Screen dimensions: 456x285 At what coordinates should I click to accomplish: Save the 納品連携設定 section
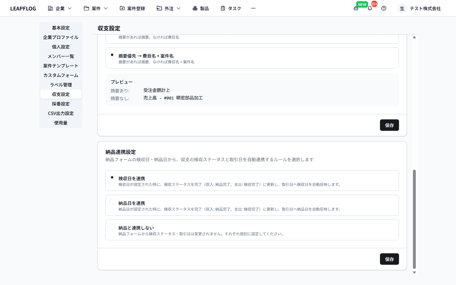389,259
